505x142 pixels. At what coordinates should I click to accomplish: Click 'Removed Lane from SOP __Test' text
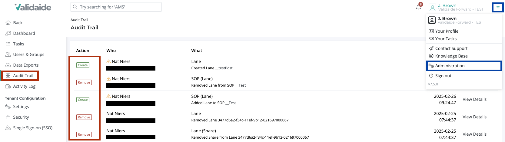pos(218,85)
